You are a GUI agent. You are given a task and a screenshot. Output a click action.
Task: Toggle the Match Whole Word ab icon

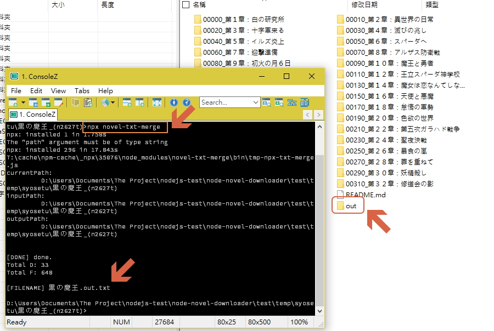tap(305, 102)
